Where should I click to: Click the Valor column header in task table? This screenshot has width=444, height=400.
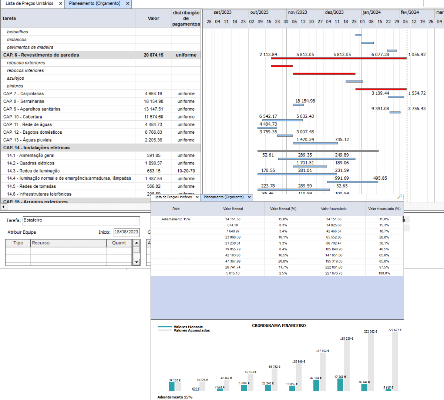[153, 19]
